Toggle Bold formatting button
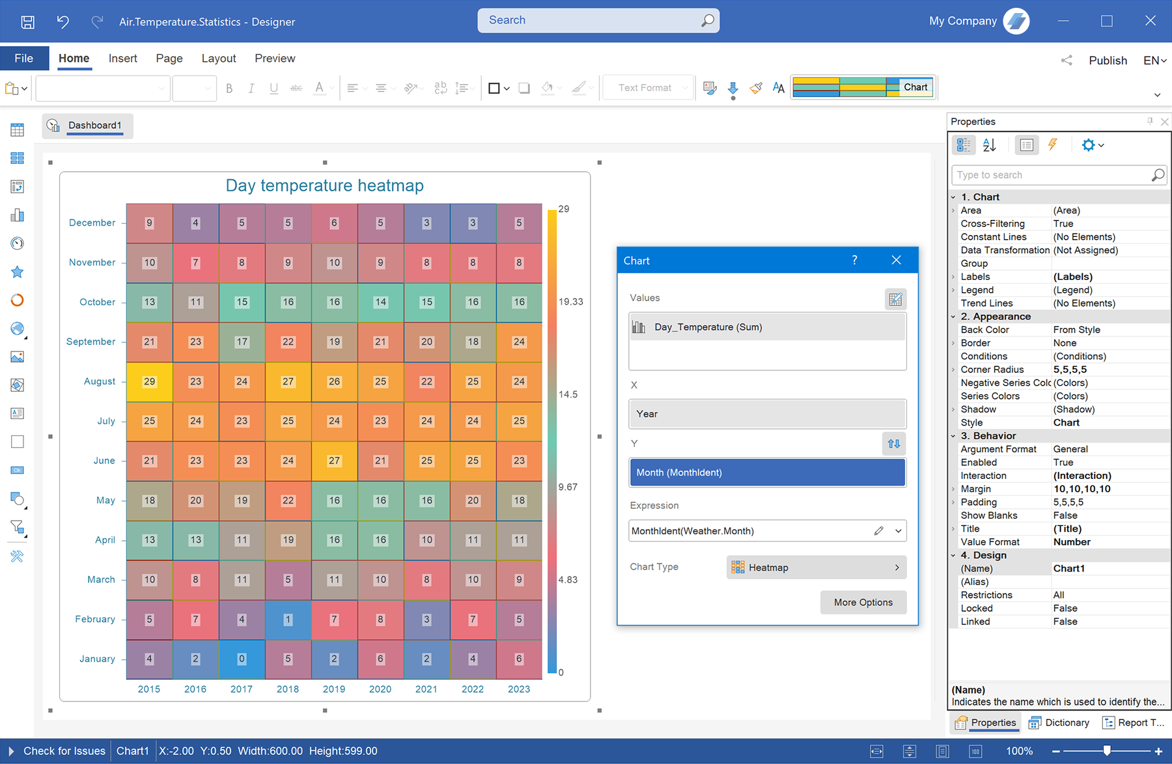1172x764 pixels. (x=229, y=88)
